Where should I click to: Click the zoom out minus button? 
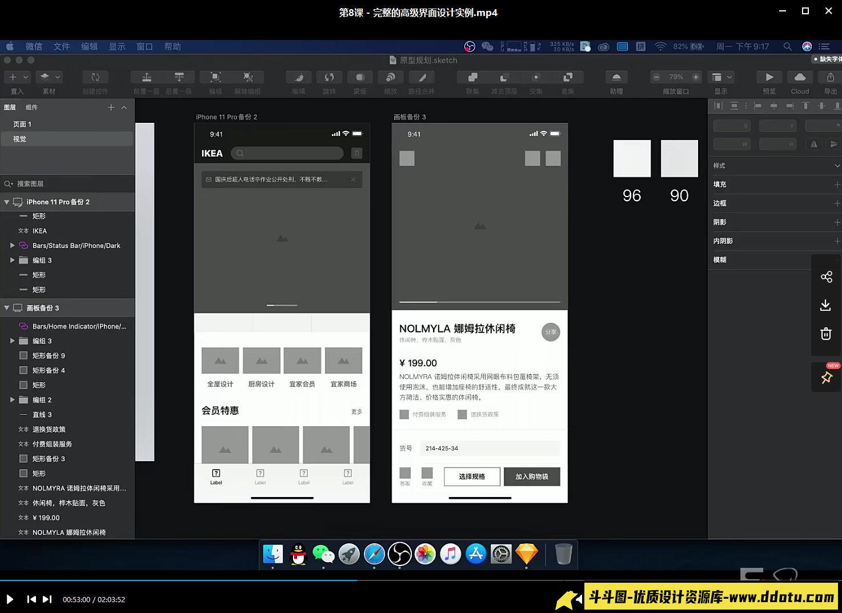656,77
